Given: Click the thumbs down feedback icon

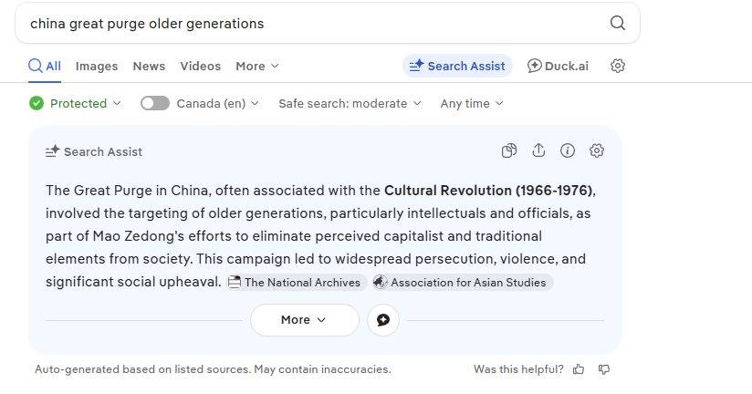Looking at the screenshot, I should click(x=604, y=369).
